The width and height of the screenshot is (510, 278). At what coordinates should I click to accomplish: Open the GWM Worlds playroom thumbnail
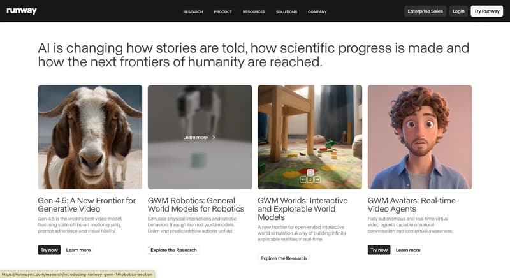(x=310, y=137)
